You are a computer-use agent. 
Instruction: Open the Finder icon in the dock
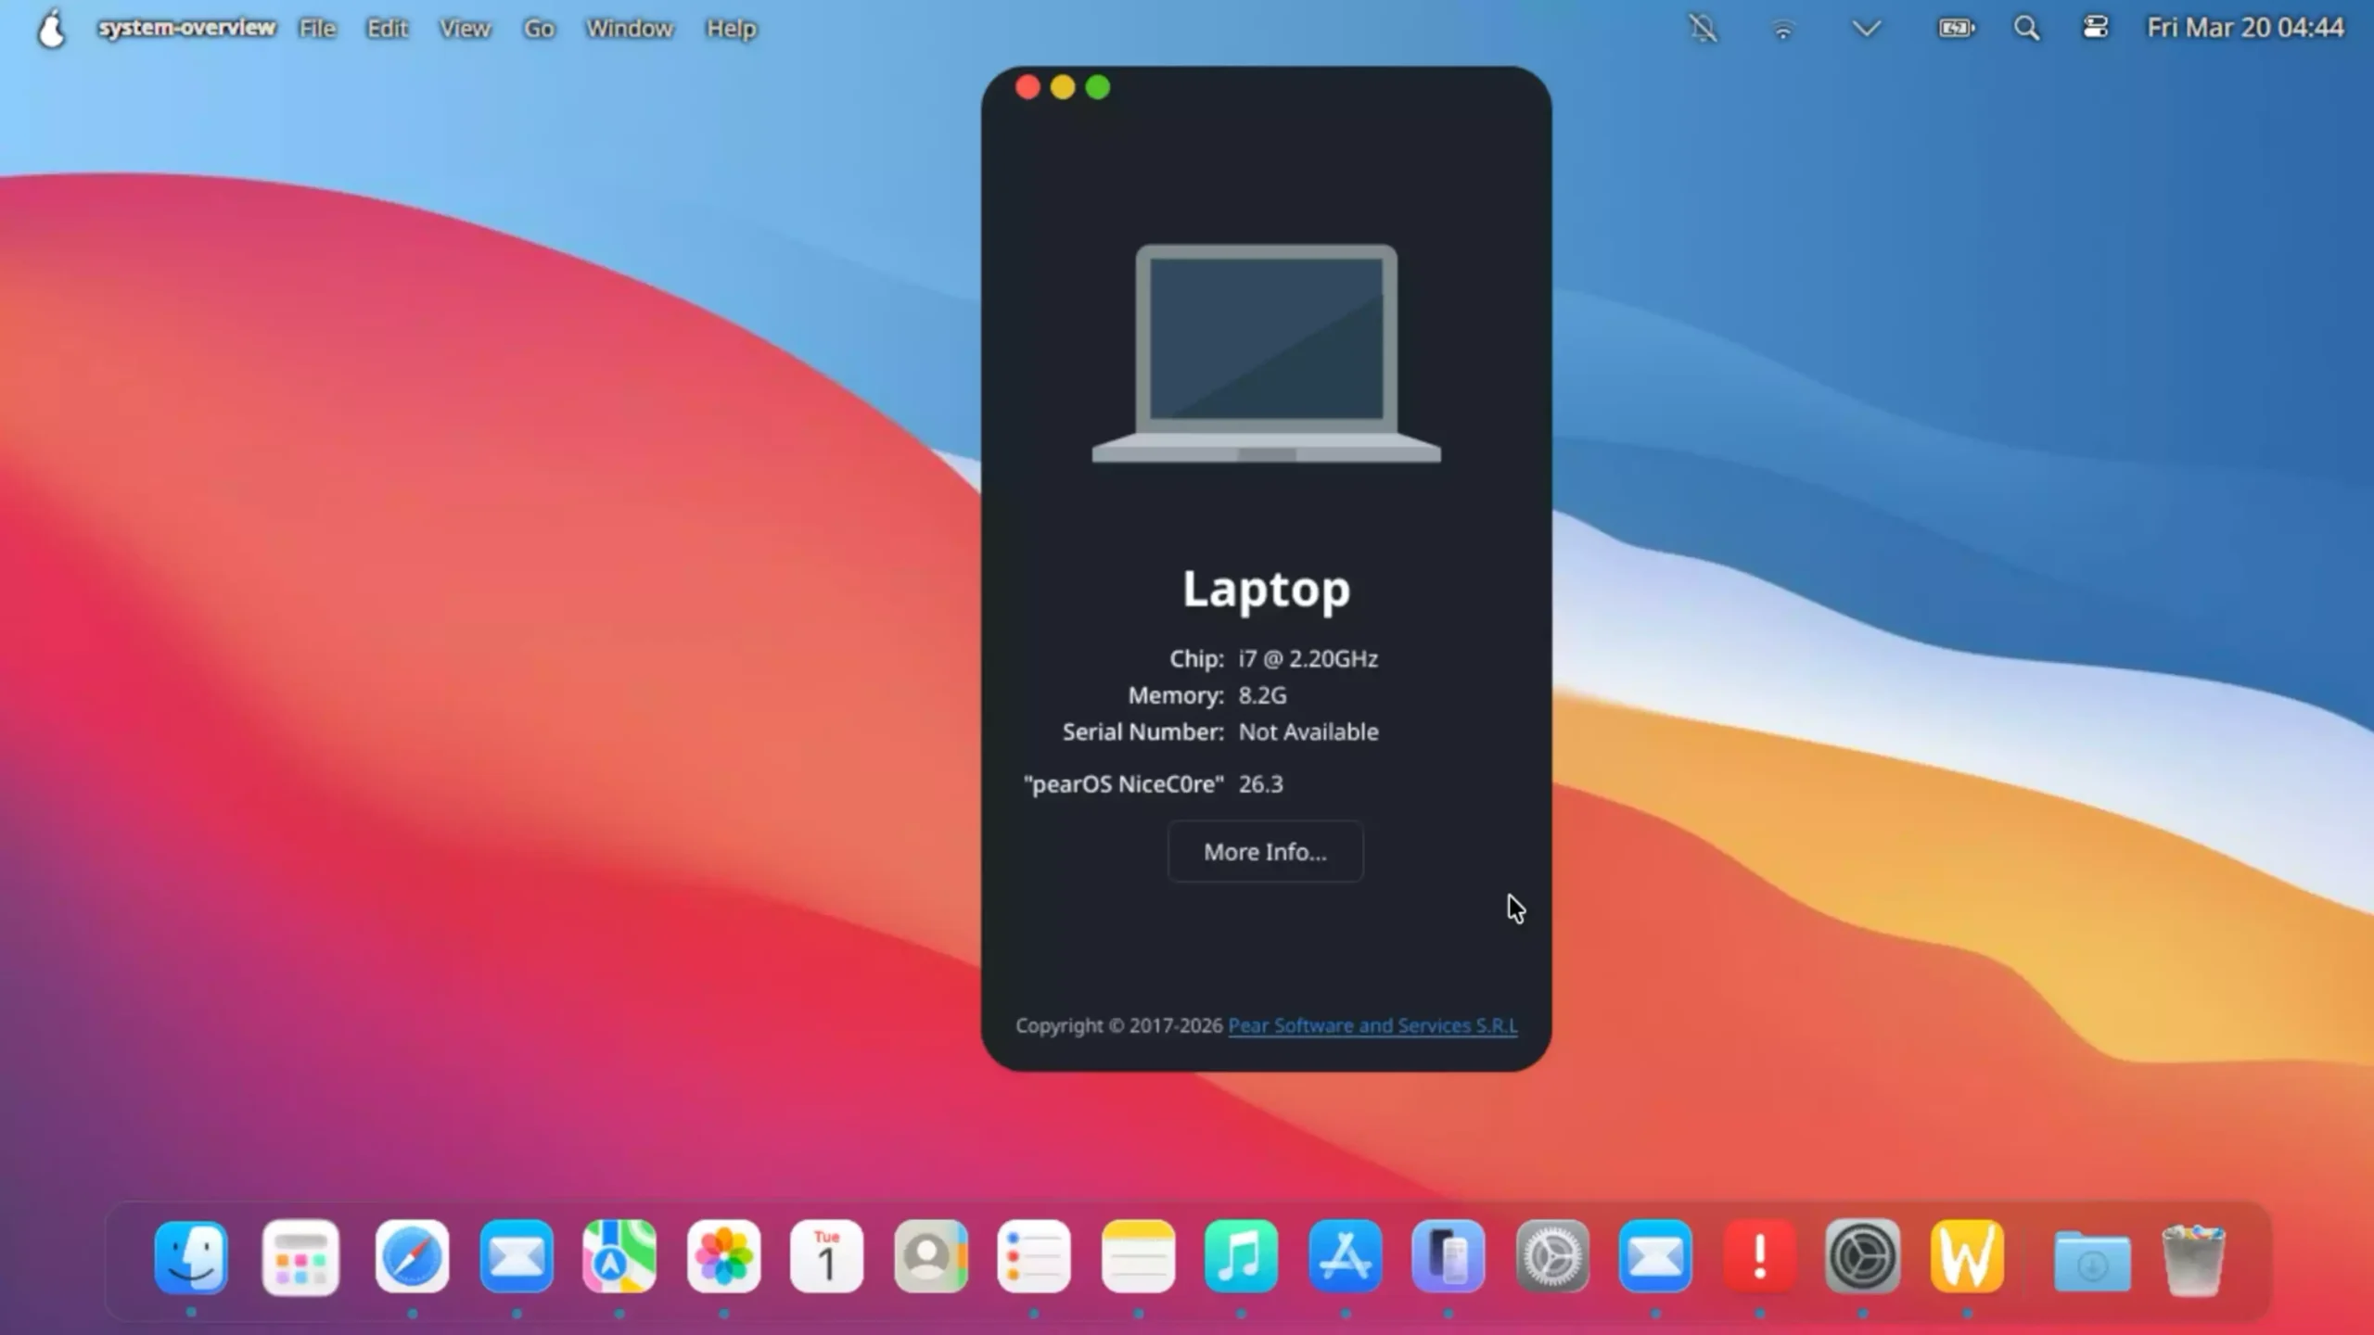[x=191, y=1257]
